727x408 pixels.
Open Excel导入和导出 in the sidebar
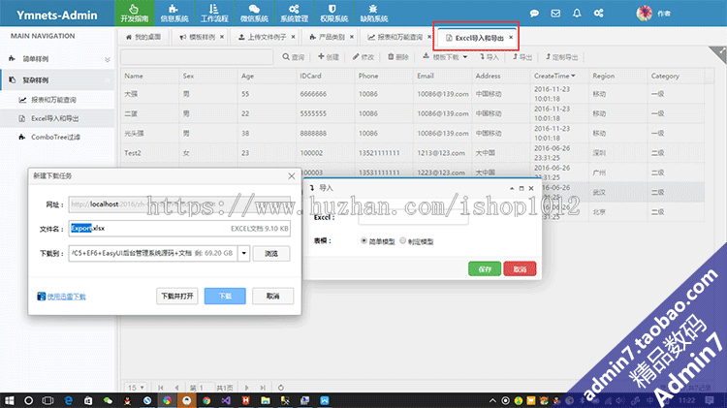pyautogui.click(x=57, y=118)
